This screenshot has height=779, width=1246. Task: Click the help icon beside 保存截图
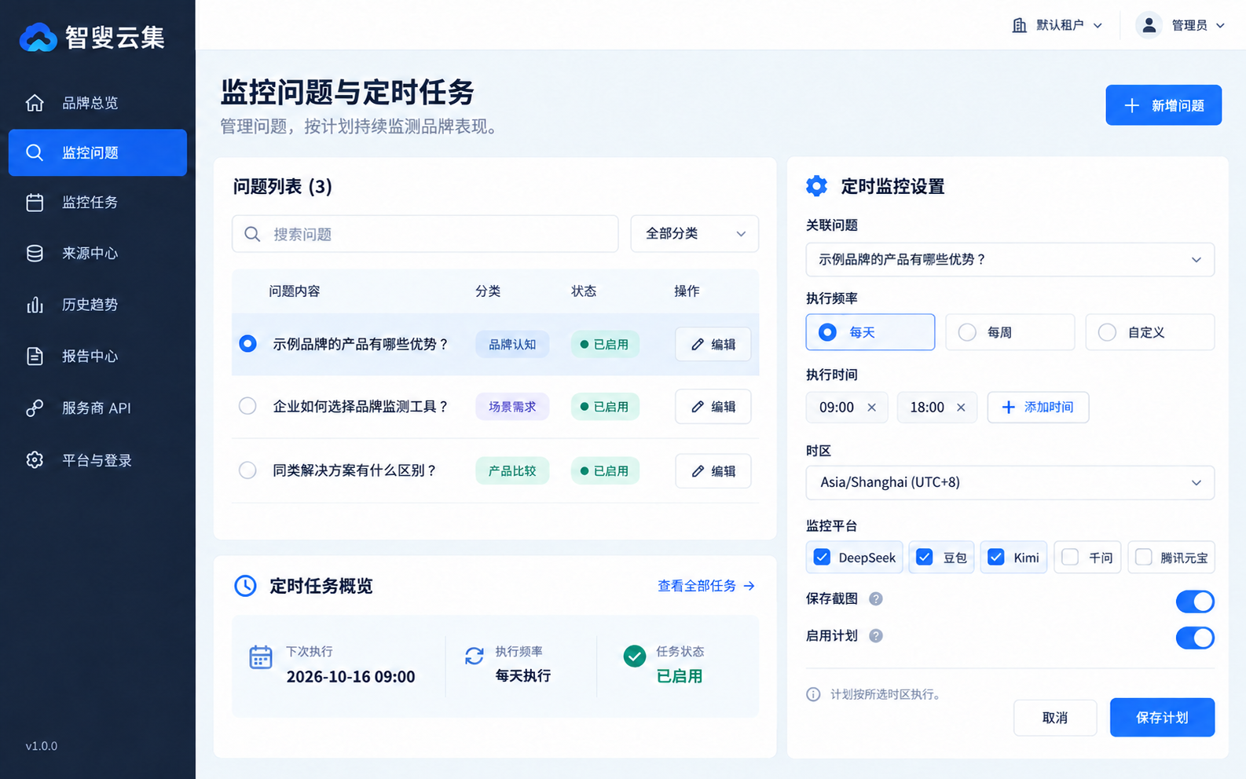(876, 598)
